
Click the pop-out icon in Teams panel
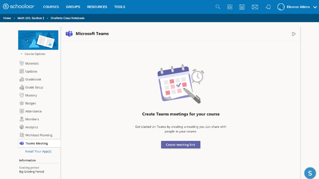pyautogui.click(x=293, y=34)
